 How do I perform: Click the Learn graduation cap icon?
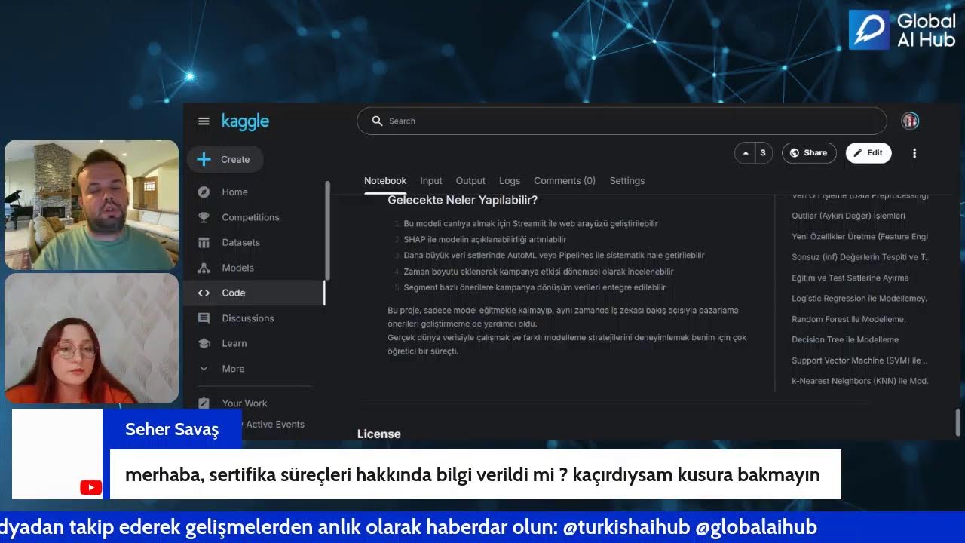point(204,343)
